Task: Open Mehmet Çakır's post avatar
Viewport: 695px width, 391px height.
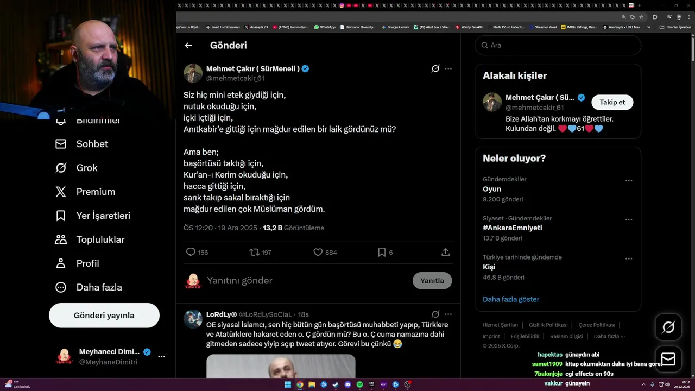Action: (x=193, y=73)
